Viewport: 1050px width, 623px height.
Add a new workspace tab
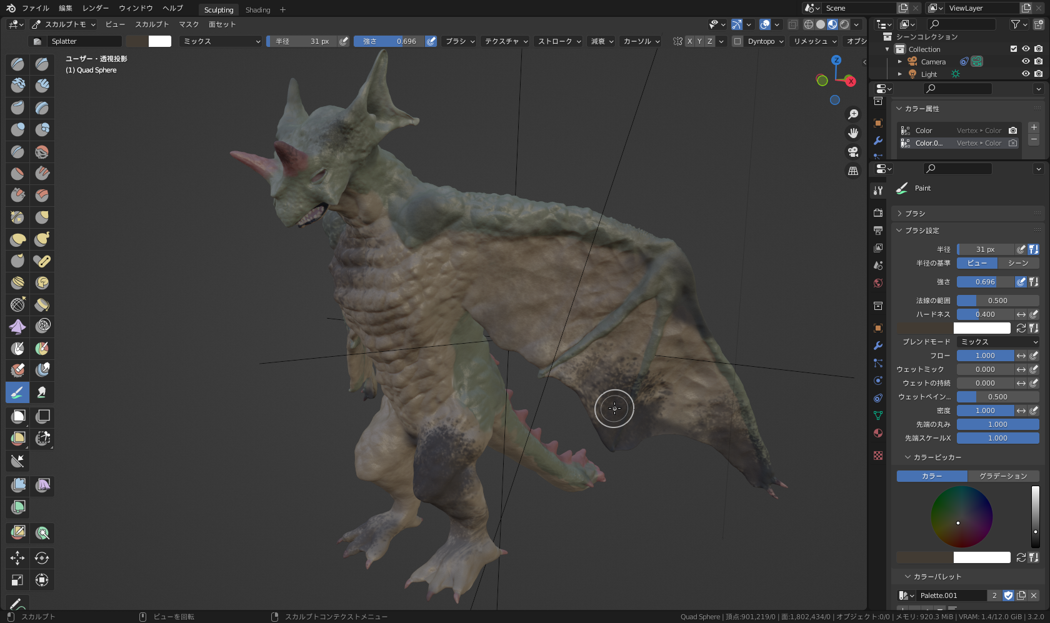point(282,9)
